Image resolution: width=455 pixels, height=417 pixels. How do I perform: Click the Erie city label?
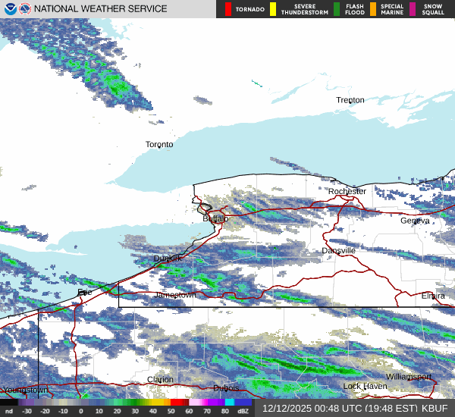point(83,292)
